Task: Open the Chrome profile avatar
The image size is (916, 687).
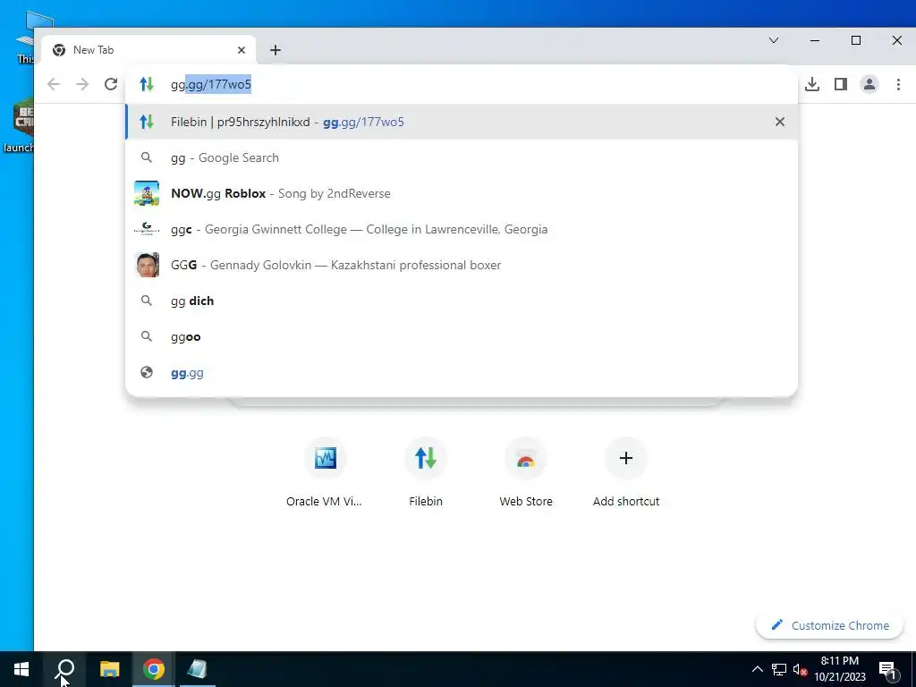Action: coord(869,84)
